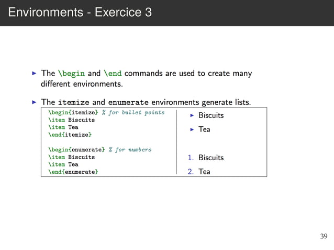Click the blue number 1. marker

[x=191, y=158]
